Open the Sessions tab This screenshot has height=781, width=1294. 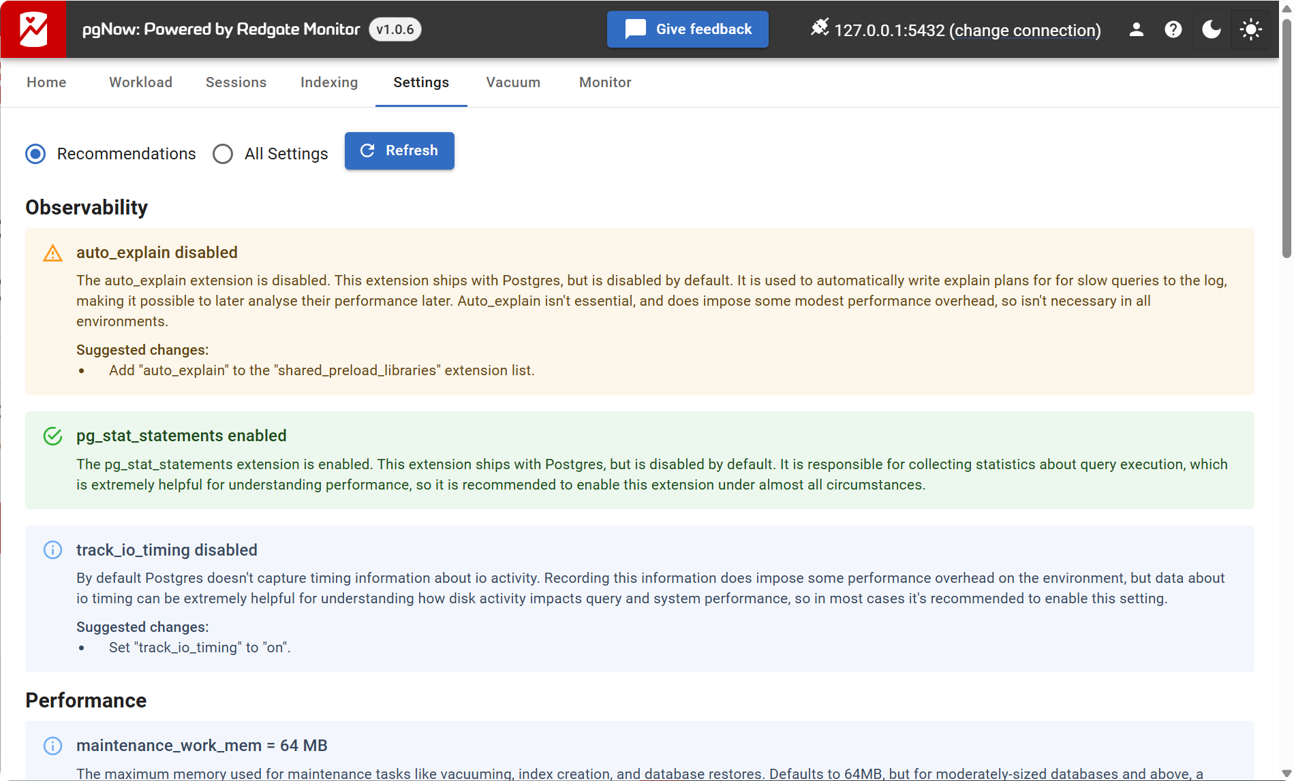[x=236, y=82]
